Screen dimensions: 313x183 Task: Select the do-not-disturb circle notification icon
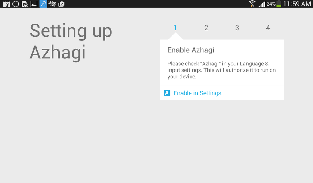click(x=15, y=4)
